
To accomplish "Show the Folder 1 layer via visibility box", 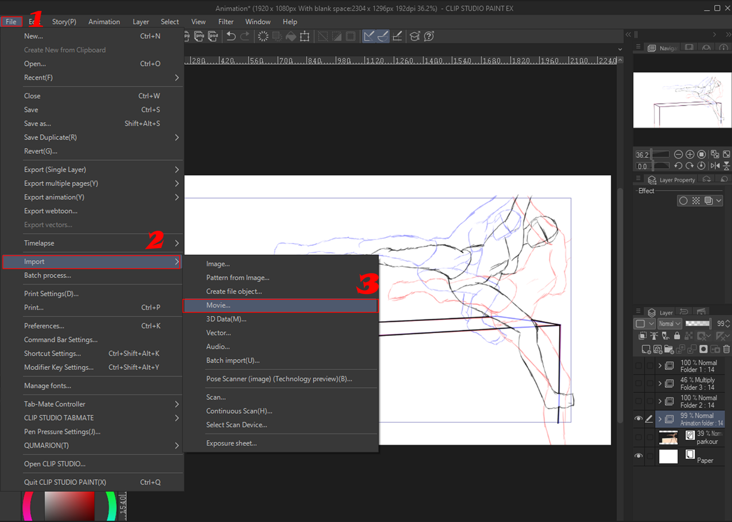I will pos(638,366).
